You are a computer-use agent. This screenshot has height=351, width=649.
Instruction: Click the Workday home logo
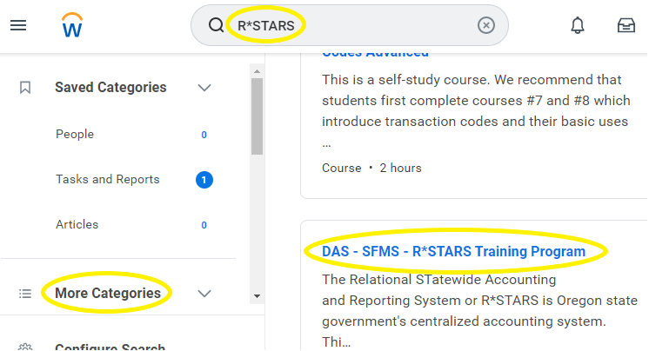[73, 26]
